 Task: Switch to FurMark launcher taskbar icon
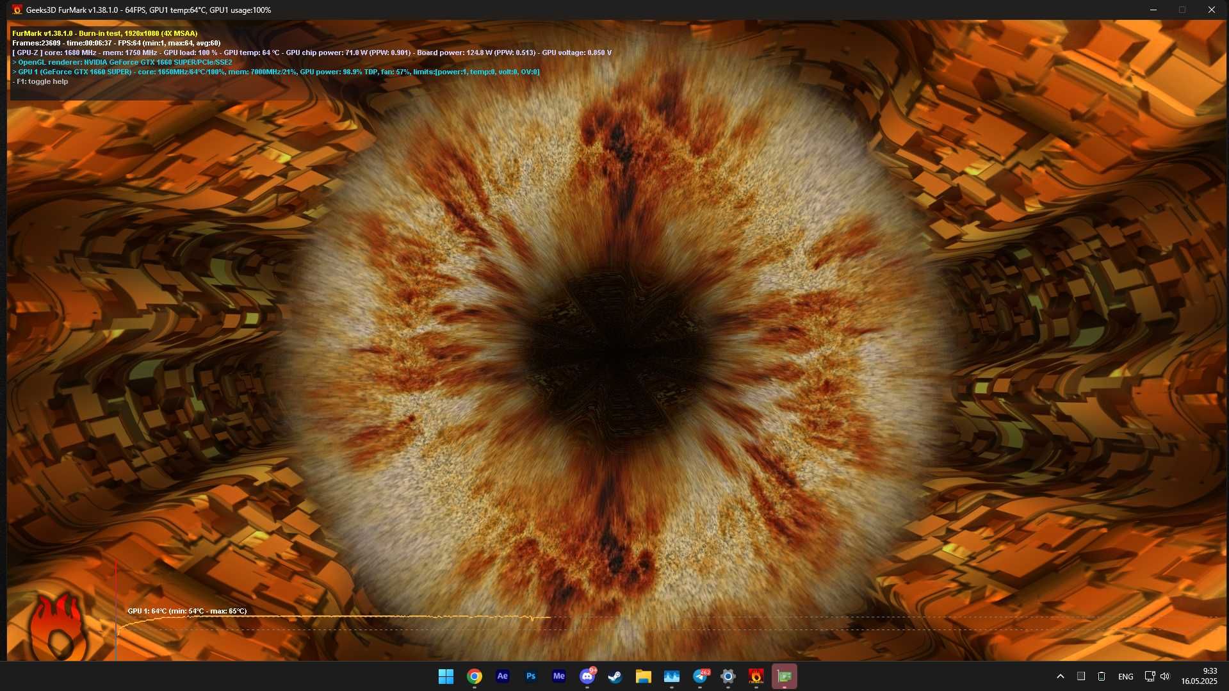point(756,676)
